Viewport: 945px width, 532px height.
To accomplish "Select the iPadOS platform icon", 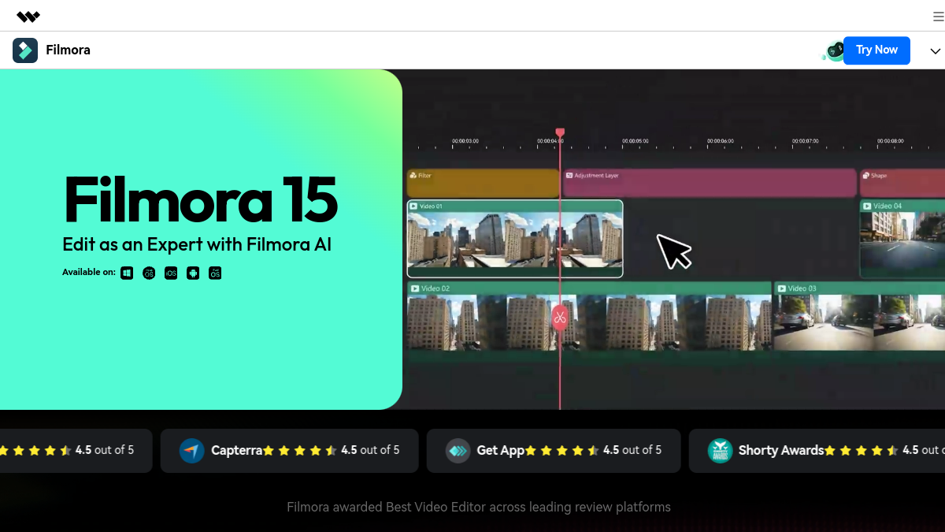I will coord(215,273).
